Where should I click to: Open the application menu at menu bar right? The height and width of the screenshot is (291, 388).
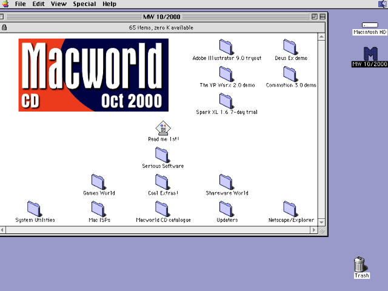click(x=383, y=4)
